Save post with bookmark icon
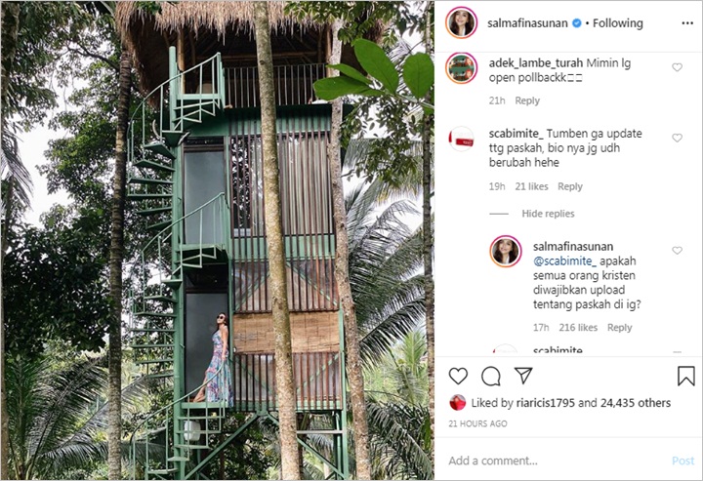Viewport: 703px width, 481px height. click(x=685, y=376)
